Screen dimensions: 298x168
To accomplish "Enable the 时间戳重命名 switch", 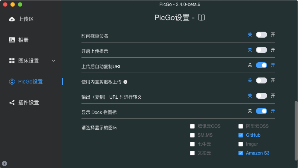I will (261, 35).
